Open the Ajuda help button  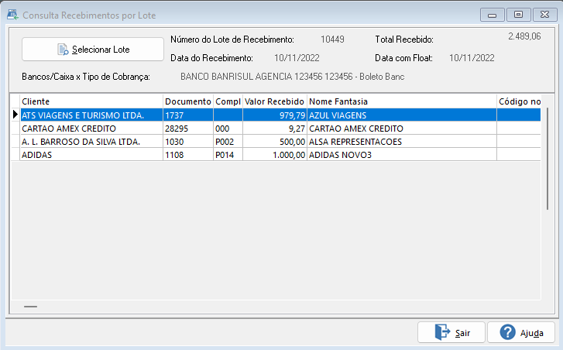point(521,332)
